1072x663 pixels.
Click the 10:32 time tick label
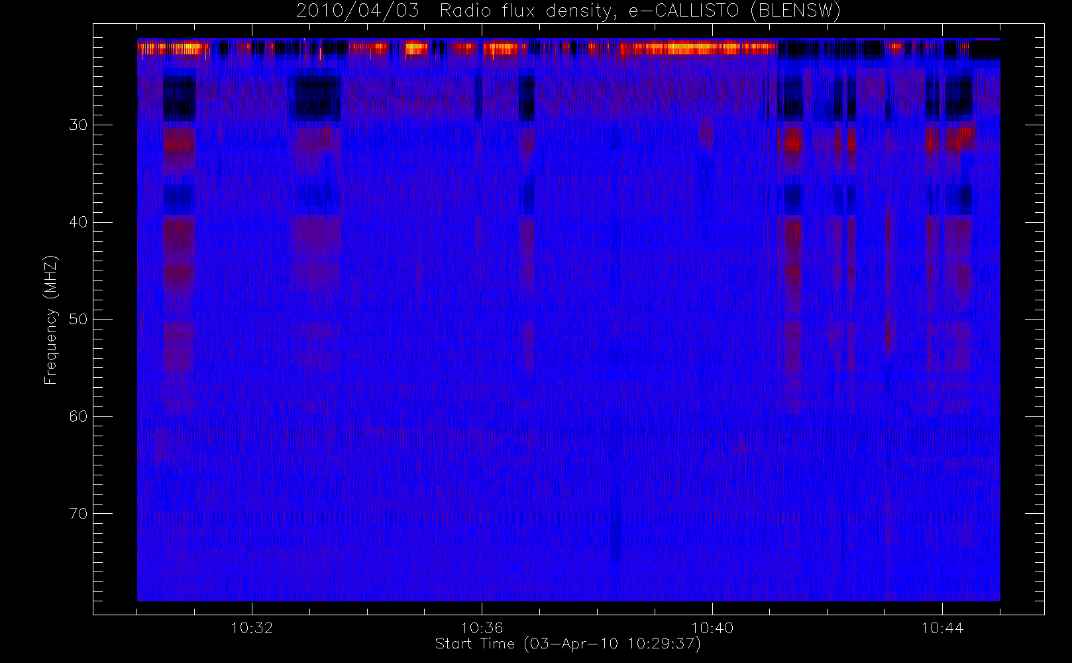coord(252,628)
